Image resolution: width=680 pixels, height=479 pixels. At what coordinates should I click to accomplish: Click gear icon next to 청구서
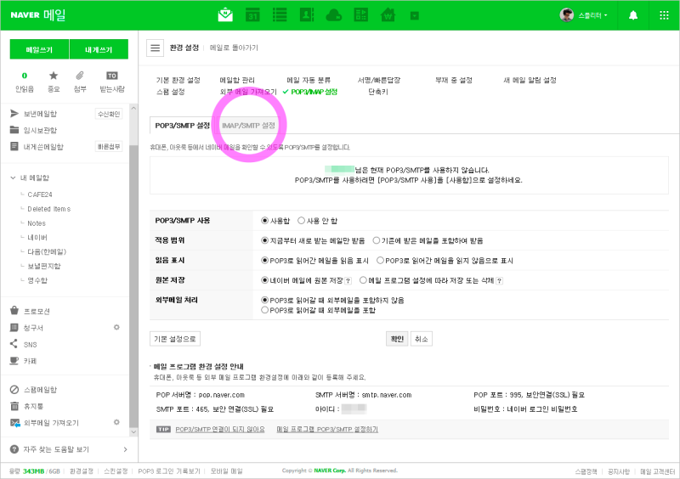coord(116,327)
